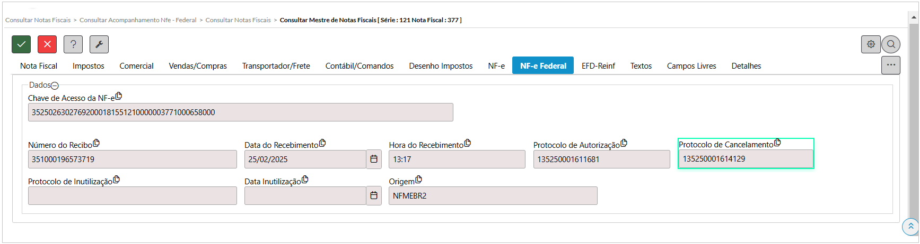Select the EFD-Reinf tab

(598, 66)
